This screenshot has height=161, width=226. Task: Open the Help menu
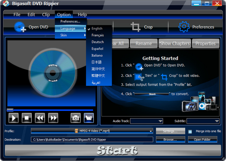(x=82, y=15)
